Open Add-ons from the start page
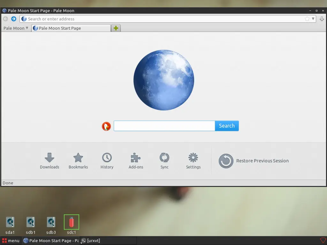Screen dimensions: 327x245 pyautogui.click(x=136, y=161)
